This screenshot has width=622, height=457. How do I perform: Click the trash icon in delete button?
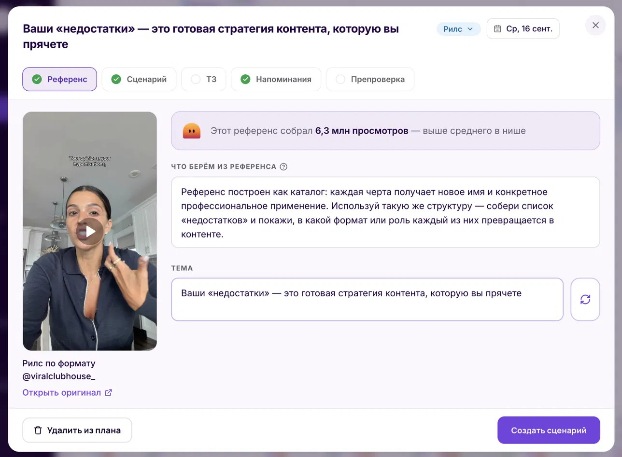click(x=38, y=430)
